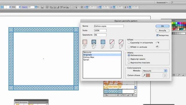Click the horizontal align center icon
Viewport: 186px width, 105px height.
point(55,7)
